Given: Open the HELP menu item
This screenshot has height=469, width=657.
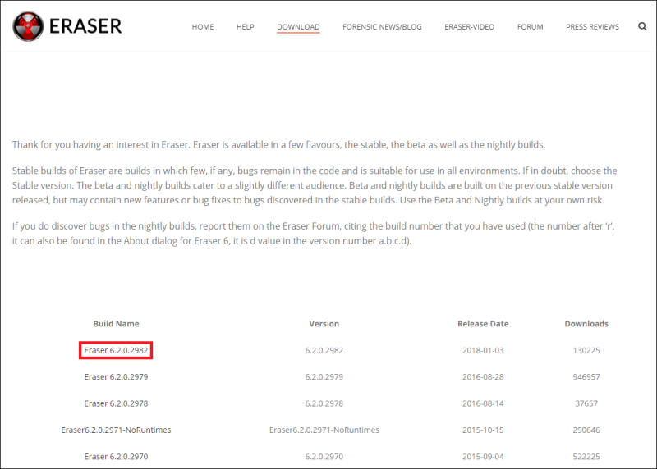Looking at the screenshot, I should (245, 27).
